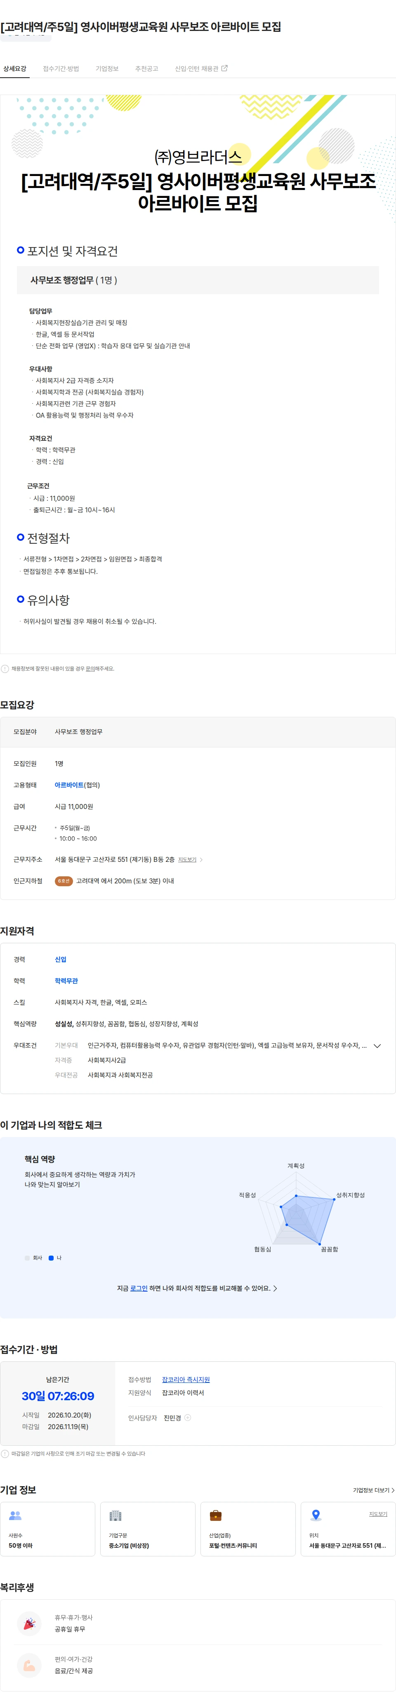Open the 기업정보 tab

pyautogui.click(x=107, y=69)
